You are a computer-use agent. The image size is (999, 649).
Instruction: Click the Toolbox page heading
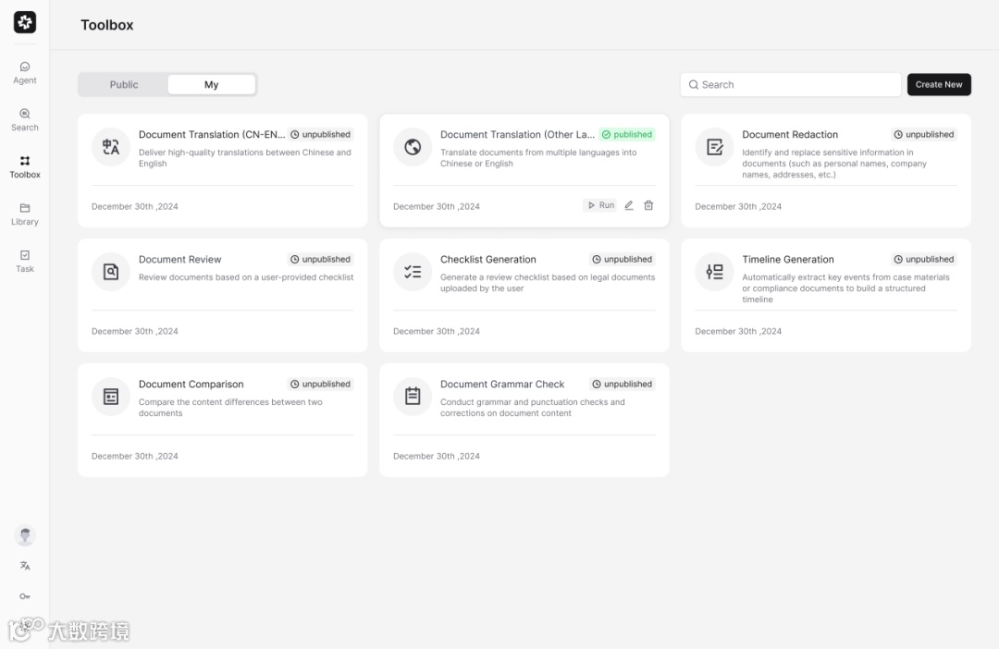click(107, 25)
